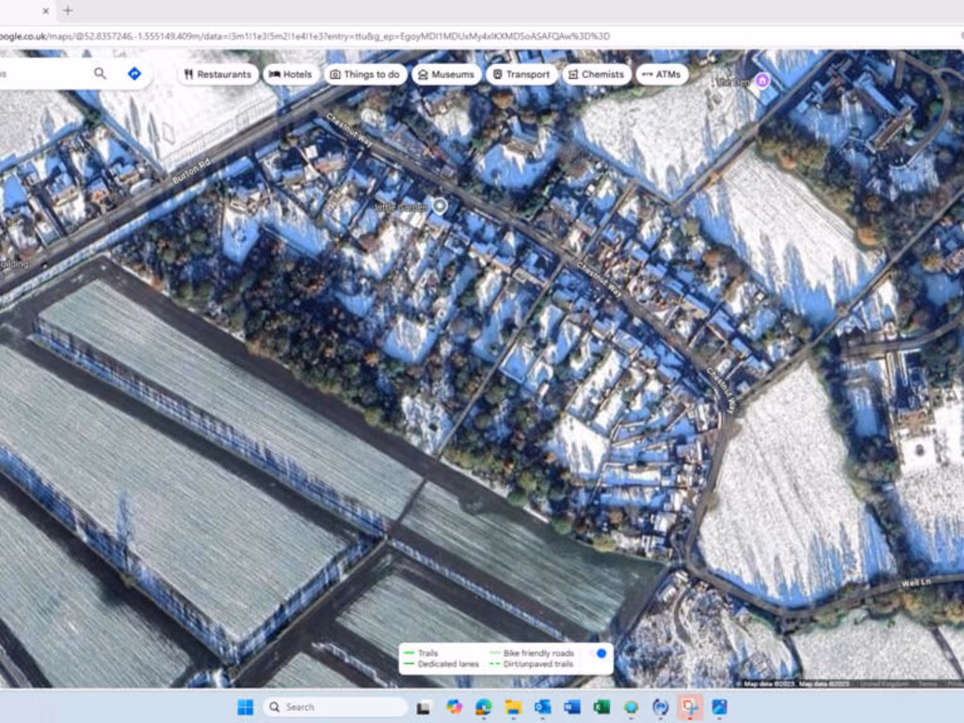Show ATMs on the map
Viewport: 964px width, 723px height.
point(661,74)
